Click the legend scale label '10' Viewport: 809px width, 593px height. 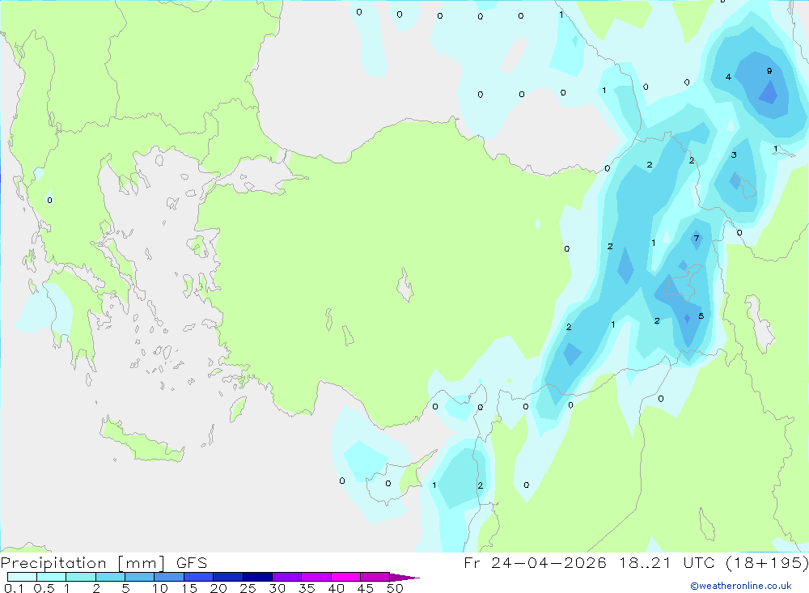click(159, 588)
